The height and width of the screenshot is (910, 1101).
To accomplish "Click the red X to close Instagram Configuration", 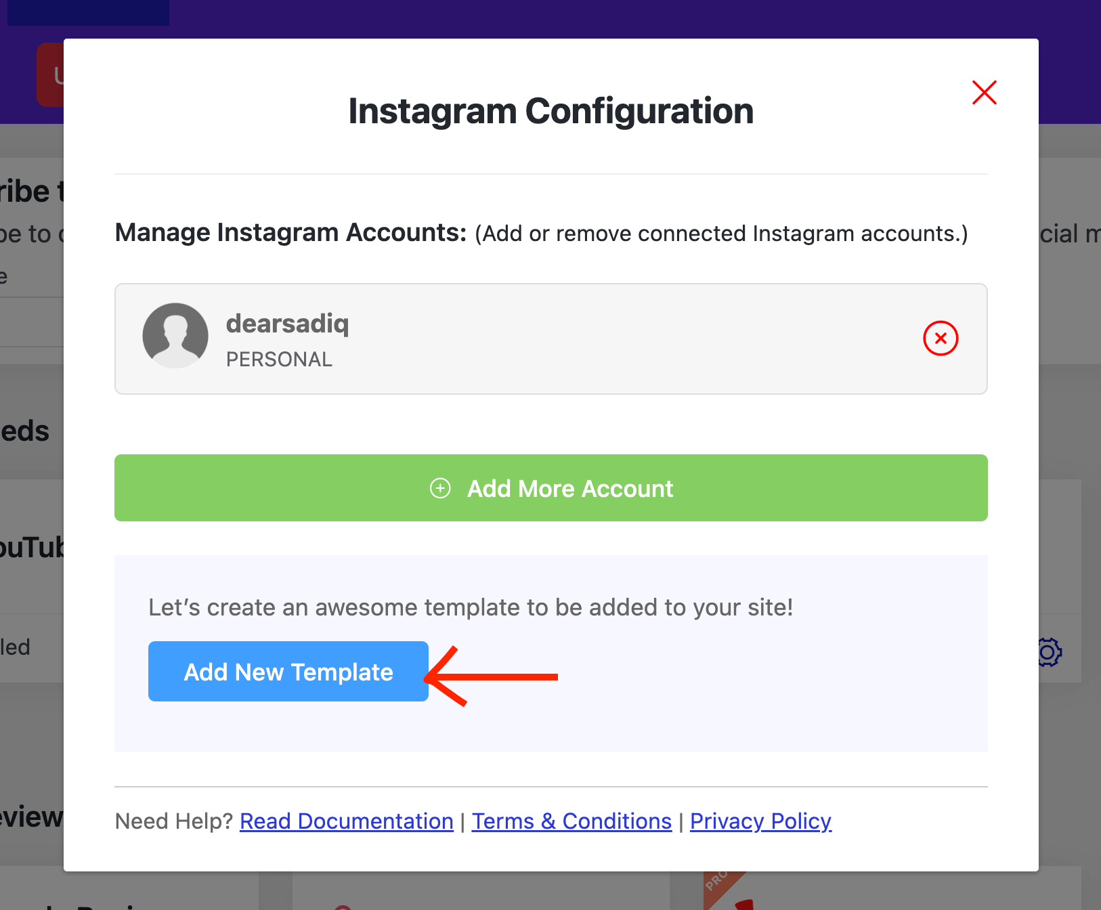I will 984,93.
